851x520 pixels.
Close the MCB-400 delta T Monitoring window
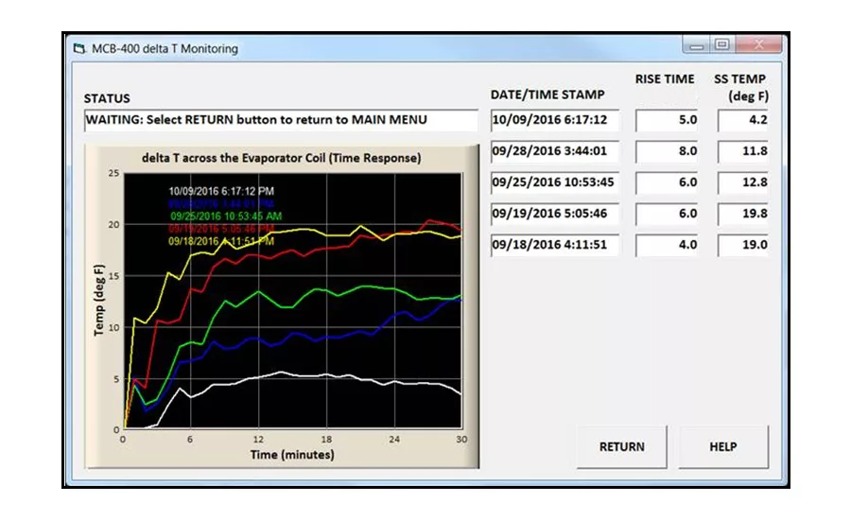(758, 44)
